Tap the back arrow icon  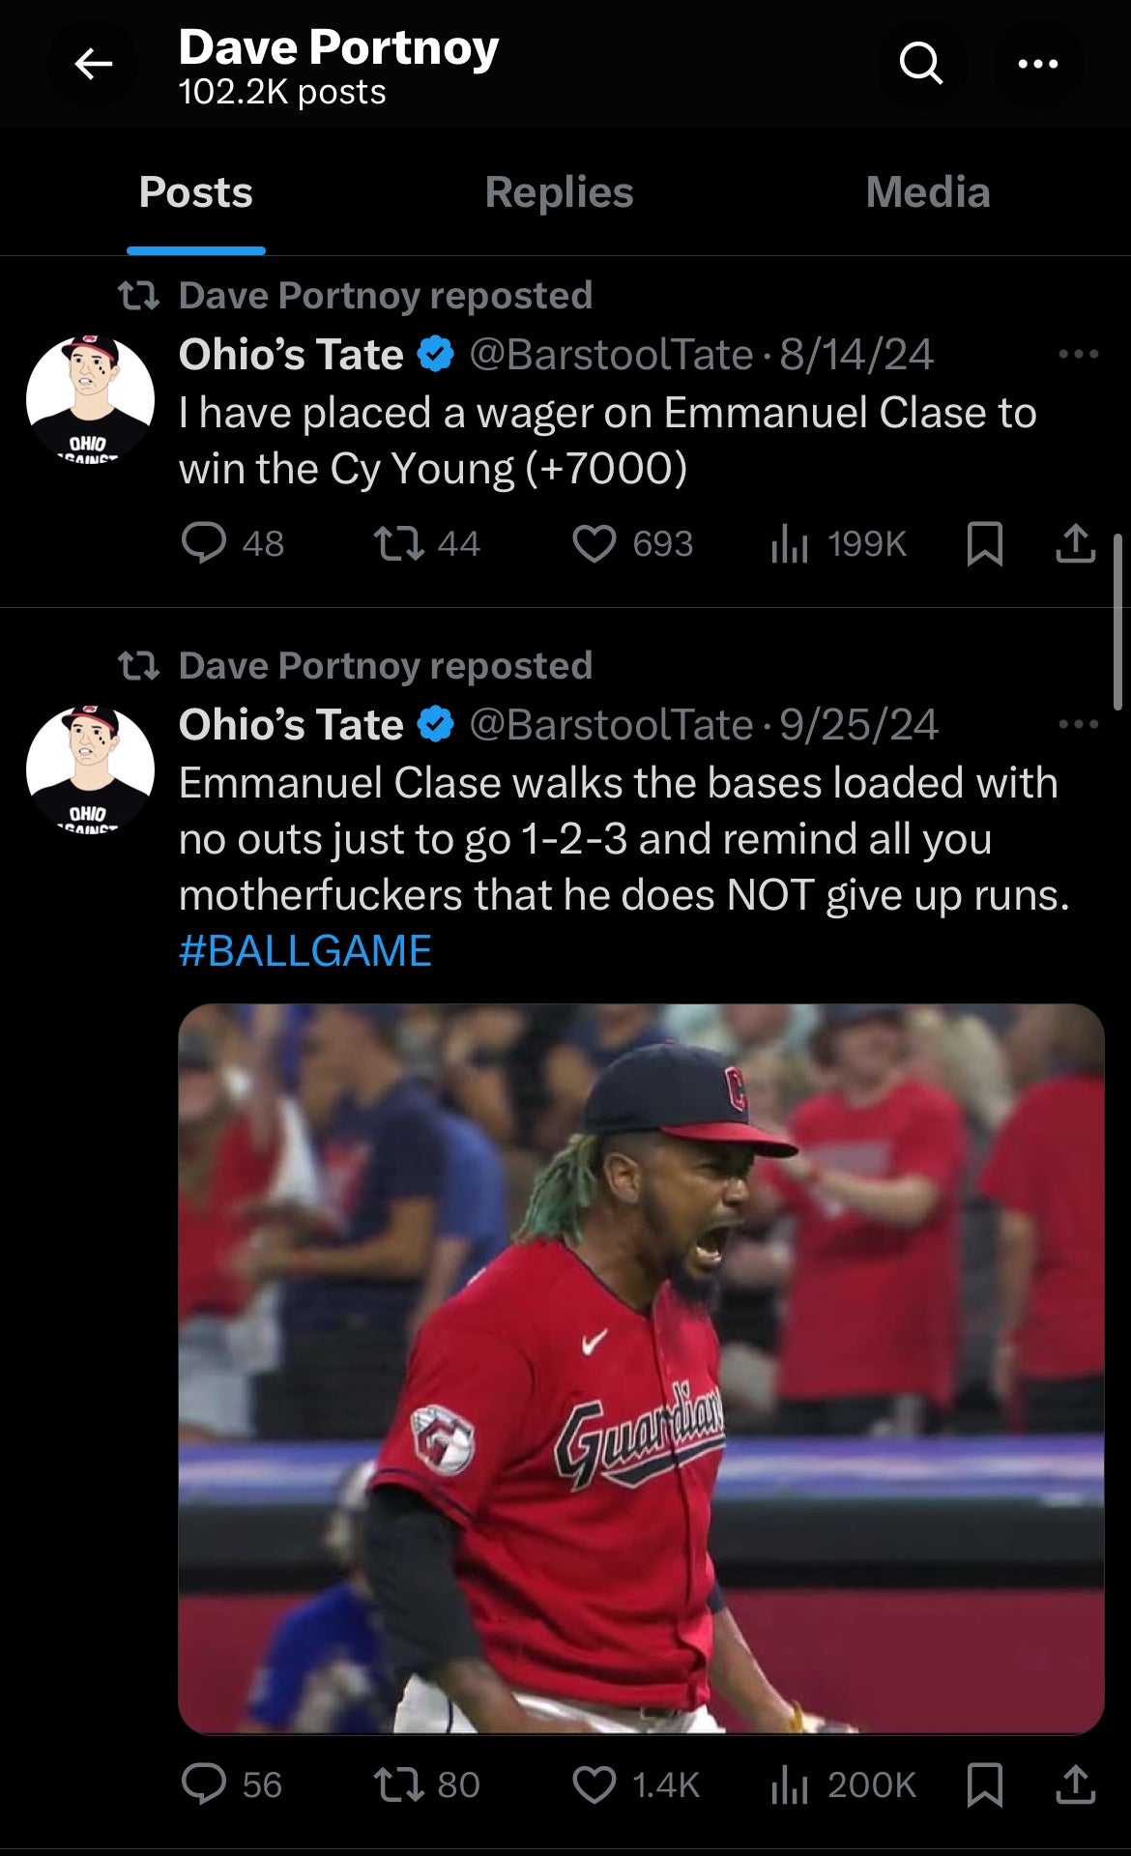(x=93, y=65)
